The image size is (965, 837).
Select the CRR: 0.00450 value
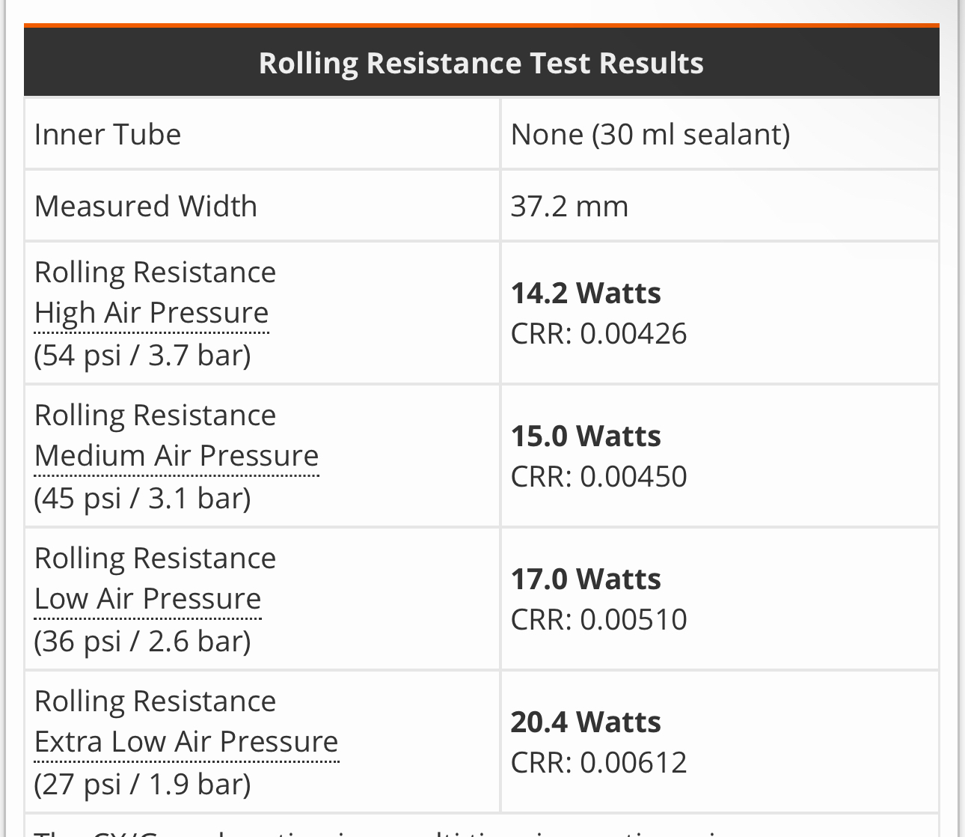pyautogui.click(x=598, y=477)
